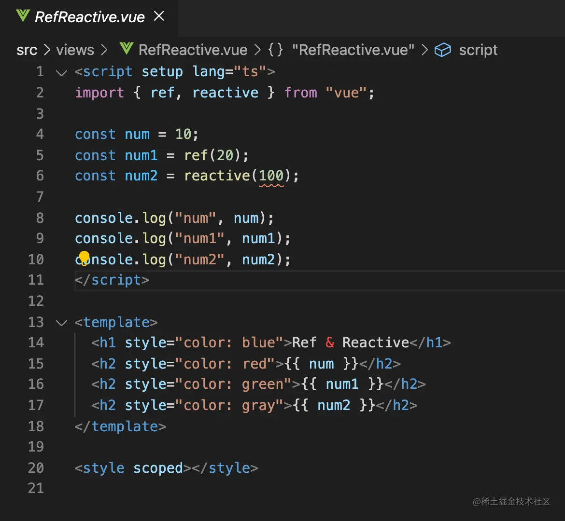Click "color: blue" style value
565x521 pixels.
(x=229, y=343)
